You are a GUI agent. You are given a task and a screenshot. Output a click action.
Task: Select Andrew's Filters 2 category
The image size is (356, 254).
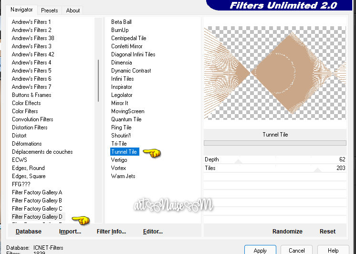point(31,30)
